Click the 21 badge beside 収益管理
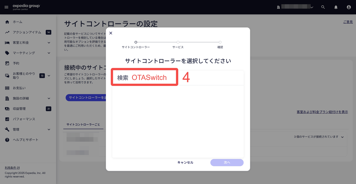This screenshot has height=184, width=356. pos(48,109)
